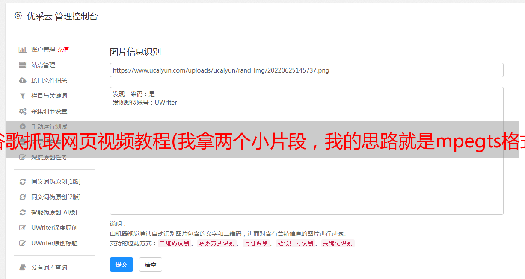Click the 联系方式识别 tag
525x279 pixels.
pyautogui.click(x=217, y=243)
